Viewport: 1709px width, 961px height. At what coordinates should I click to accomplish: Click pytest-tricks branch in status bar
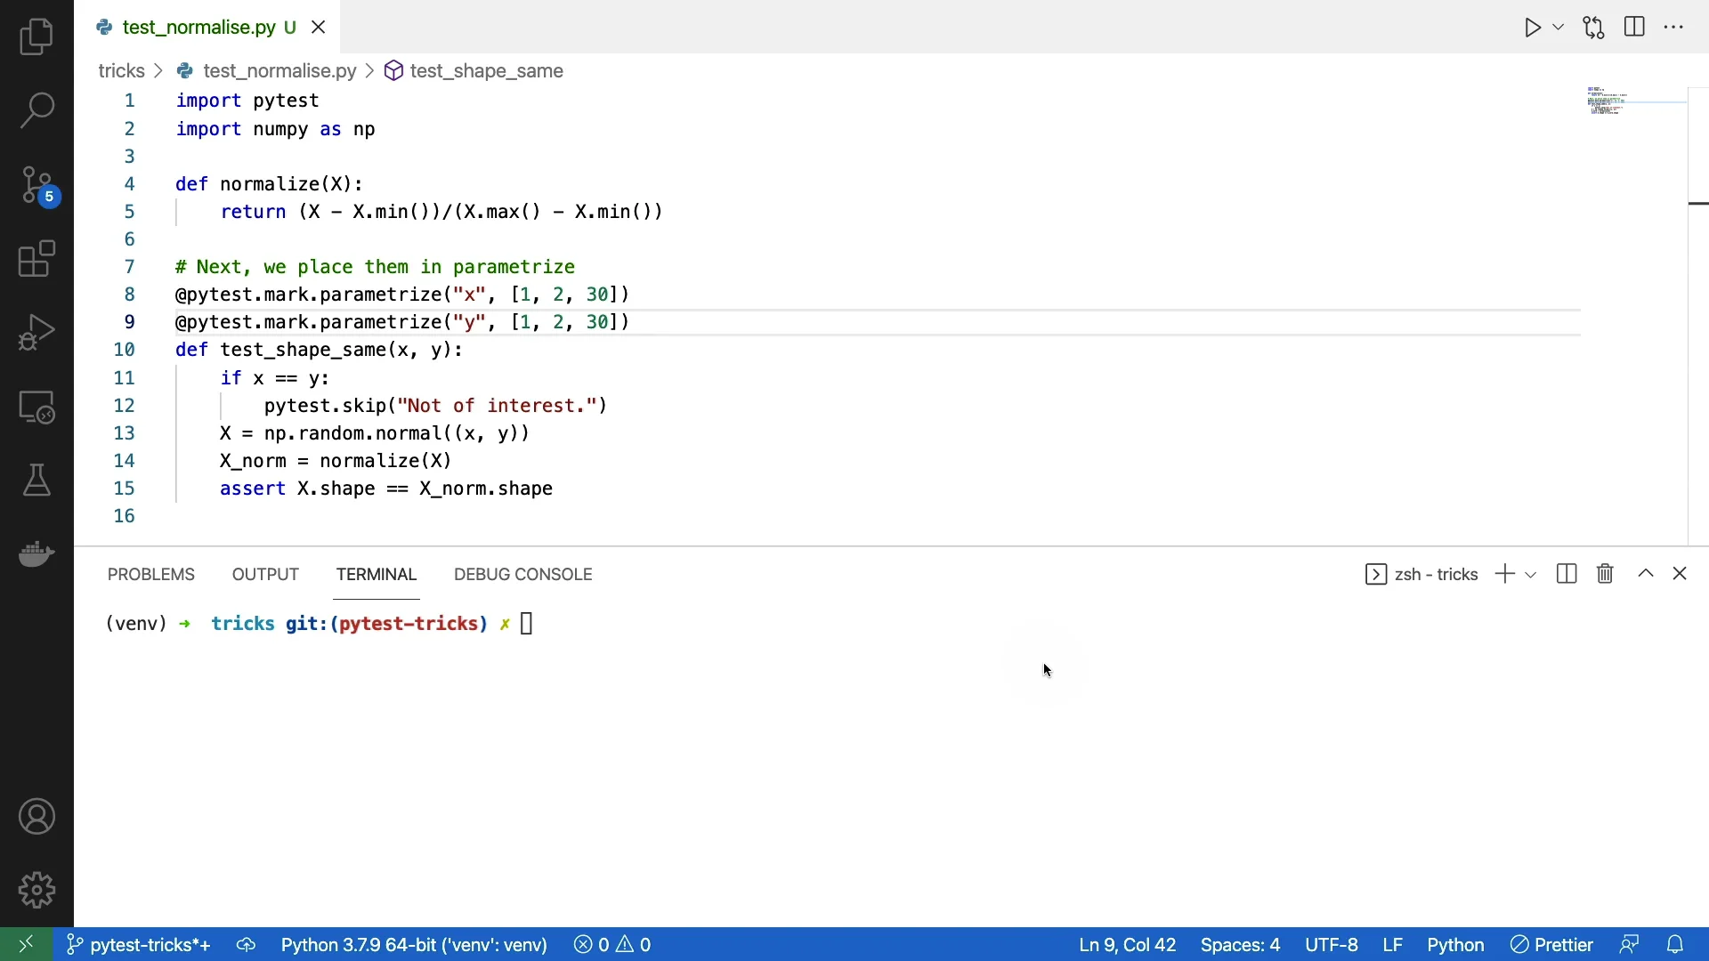click(139, 945)
